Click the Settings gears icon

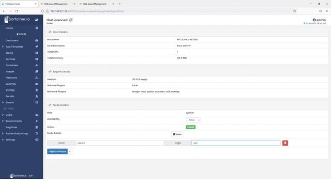(x=37, y=139)
